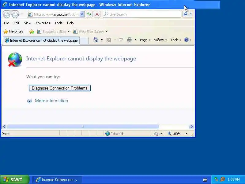Image resolution: width=245 pixels, height=184 pixels.
Task: Click the protected mode security status icon
Action: point(156,134)
